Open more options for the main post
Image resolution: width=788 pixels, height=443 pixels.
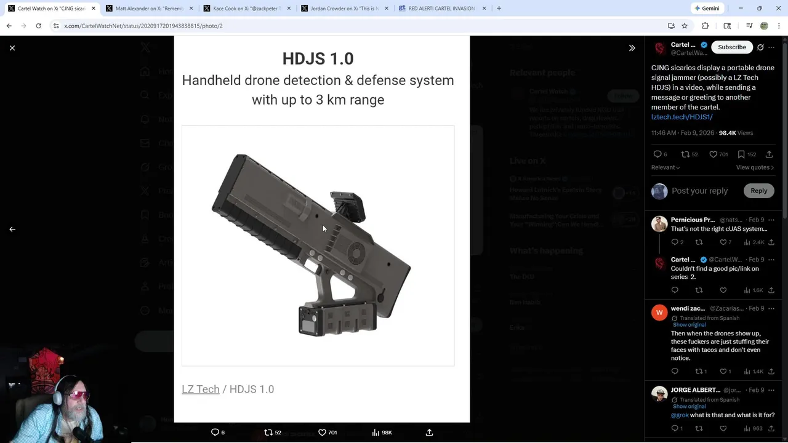click(771, 47)
